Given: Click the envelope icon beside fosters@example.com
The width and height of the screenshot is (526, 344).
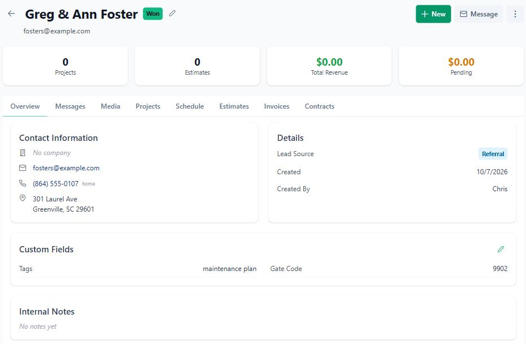Looking at the screenshot, I should click(x=23, y=168).
